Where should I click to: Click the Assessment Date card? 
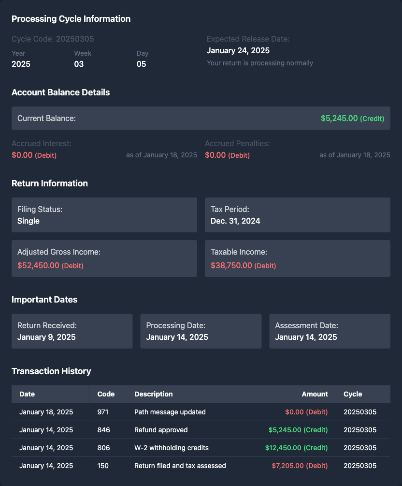pos(330,331)
